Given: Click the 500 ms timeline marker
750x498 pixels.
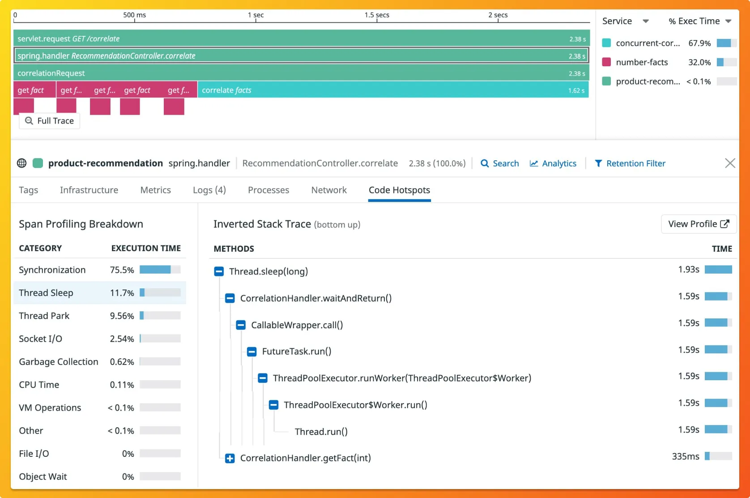Looking at the screenshot, I should tap(135, 15).
